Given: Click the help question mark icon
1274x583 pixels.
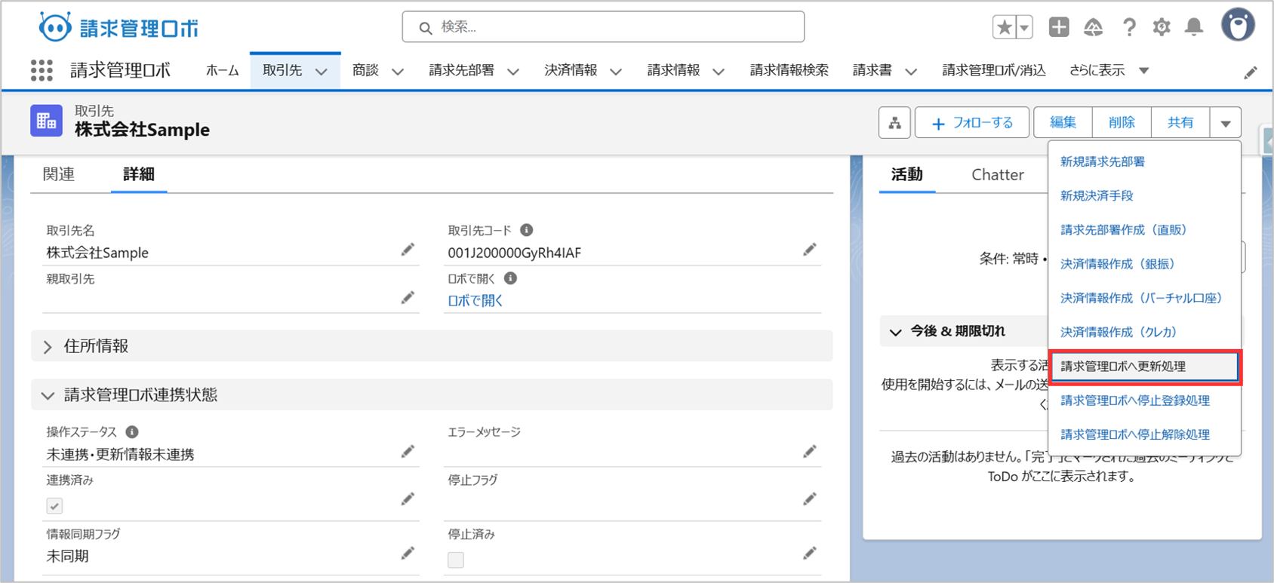Looking at the screenshot, I should click(1128, 28).
